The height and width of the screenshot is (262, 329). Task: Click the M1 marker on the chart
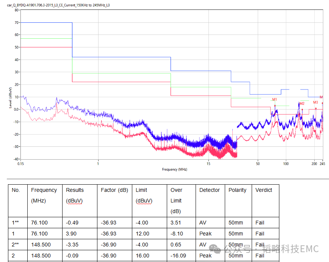(x=274, y=100)
